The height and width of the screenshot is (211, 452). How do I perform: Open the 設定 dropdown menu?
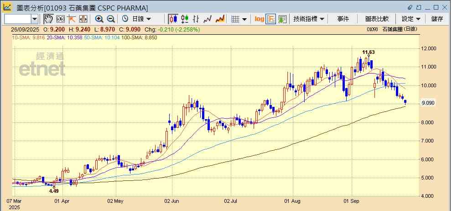411,19
